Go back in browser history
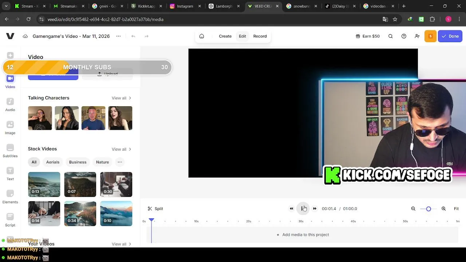Image resolution: width=466 pixels, height=262 pixels. [7, 19]
